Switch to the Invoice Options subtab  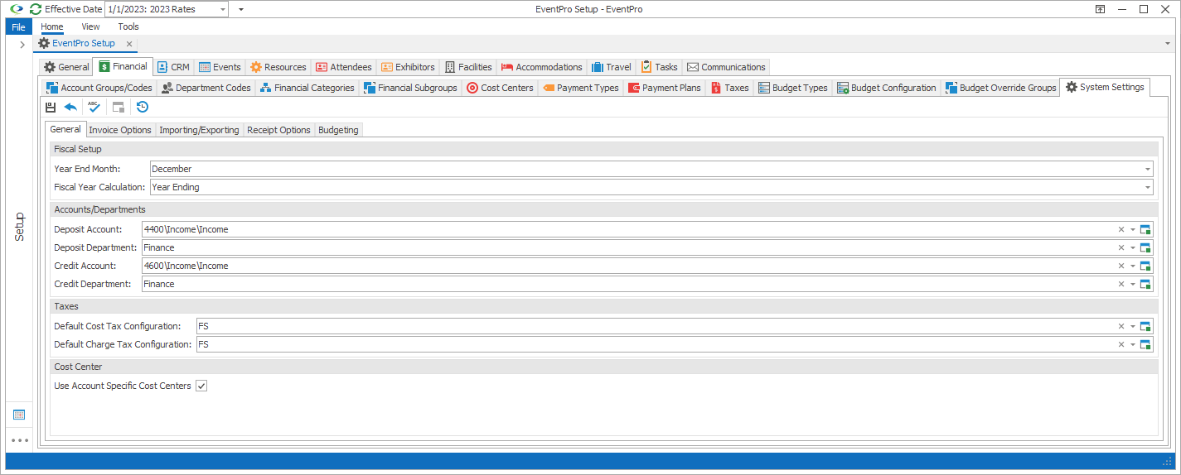pos(120,130)
